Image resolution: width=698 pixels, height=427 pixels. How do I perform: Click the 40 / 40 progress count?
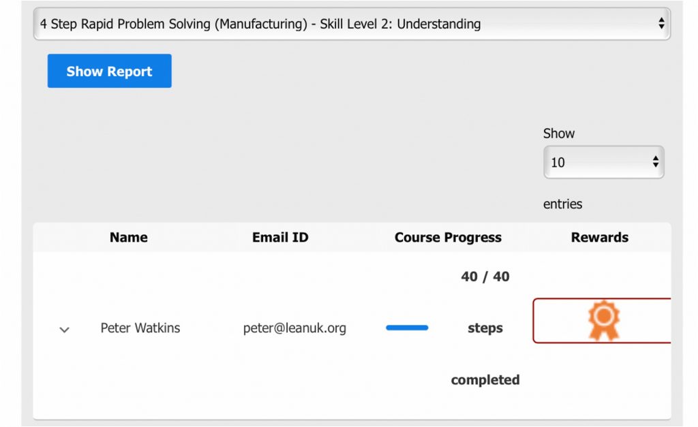point(485,276)
